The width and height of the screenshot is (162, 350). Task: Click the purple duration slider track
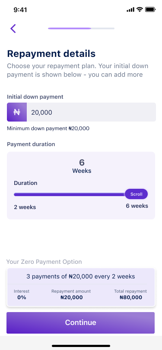[x=70, y=194]
